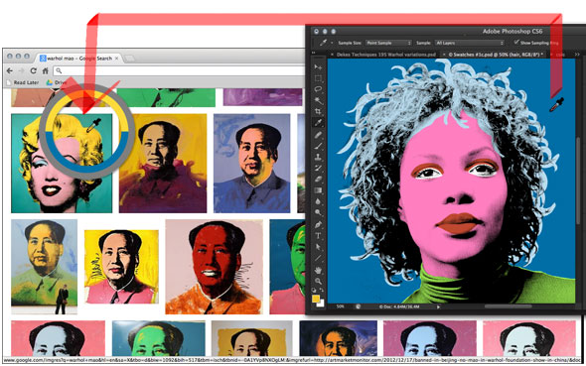The image size is (586, 366).
Task: Collapse the Photoshop toolbox with the double arrows
Action: click(x=314, y=53)
